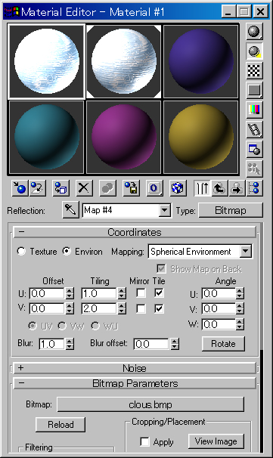The height and width of the screenshot is (458, 273).
Task: Click the Make Preview filmstrip icon
Action: pos(254,129)
